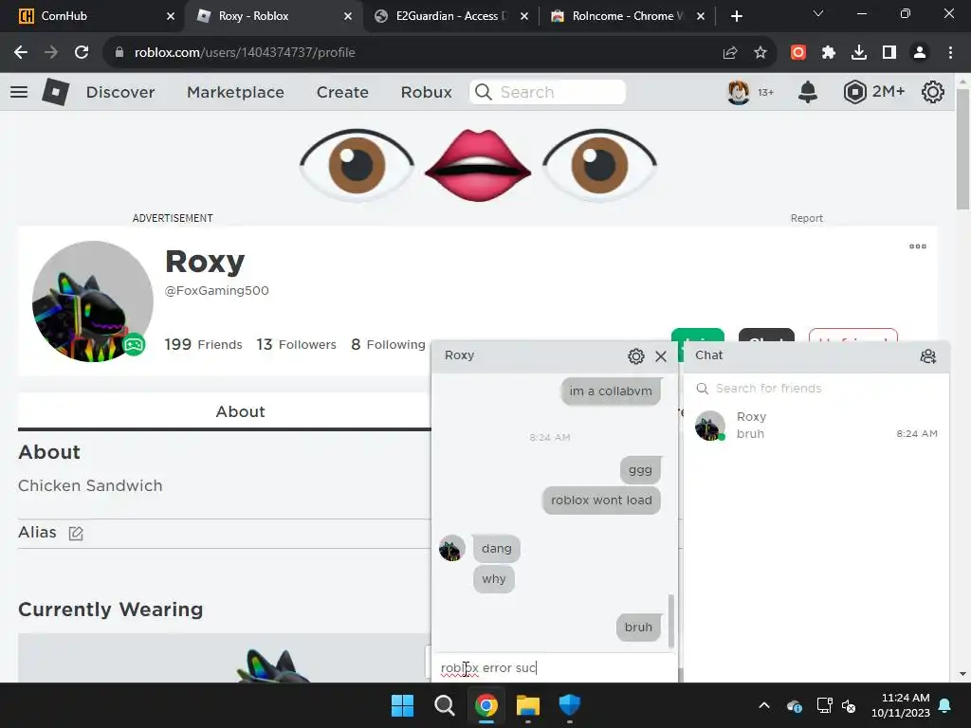Click the Chat panel header
The height and width of the screenshot is (728, 971).
pyautogui.click(x=815, y=355)
